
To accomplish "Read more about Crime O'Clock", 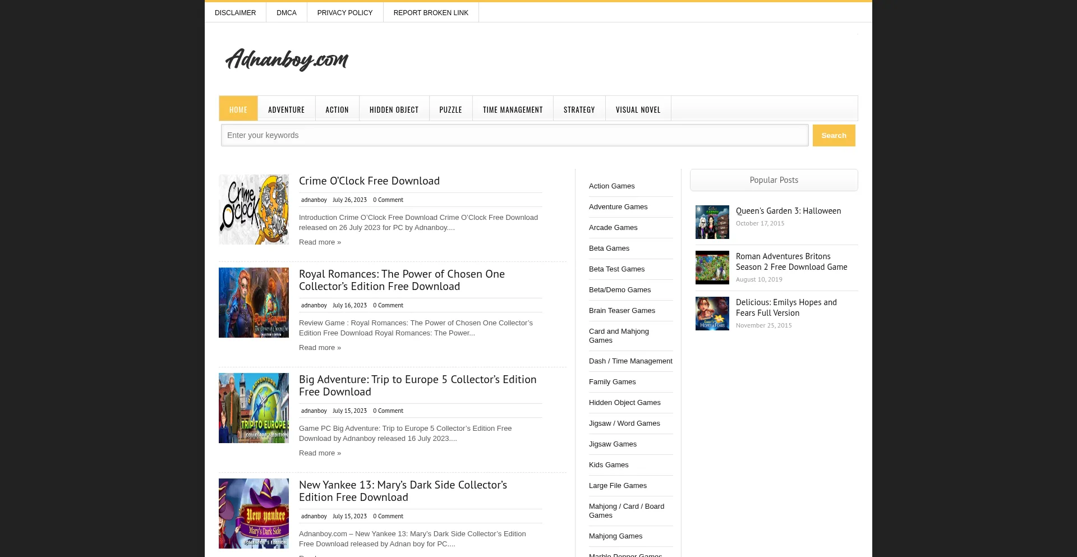I will [320, 242].
